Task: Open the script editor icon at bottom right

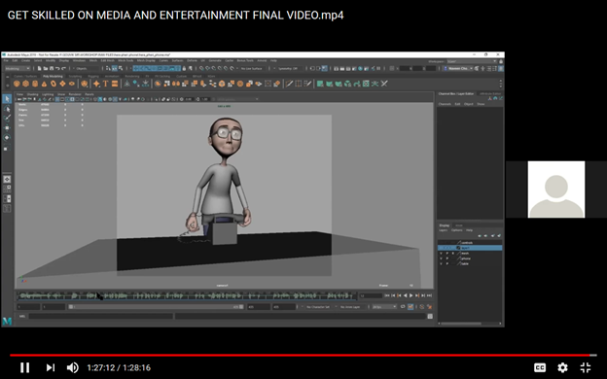Action: 430,316
